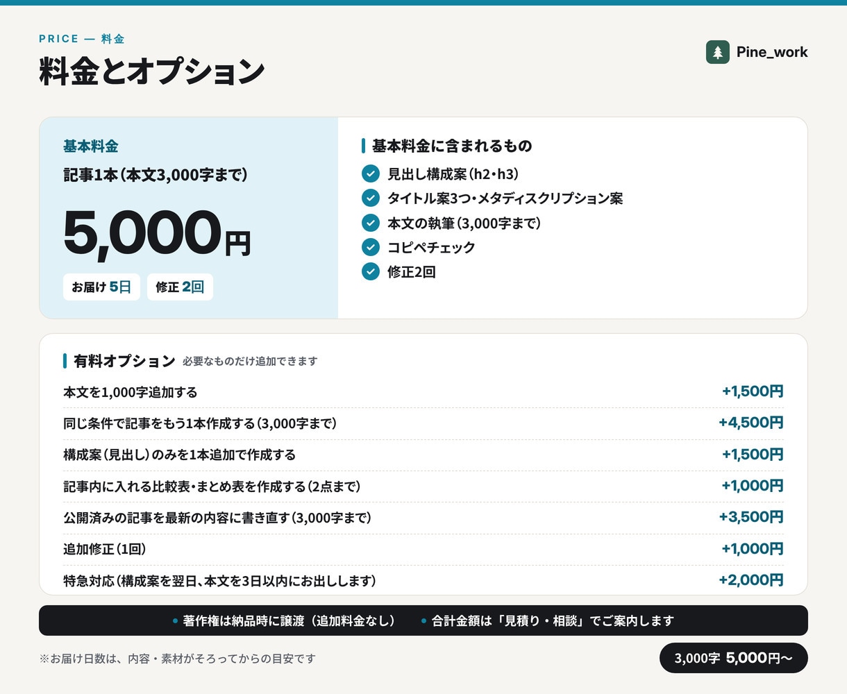This screenshot has width=847, height=694.
Task: Click the お届け 5日 badge
Action: tap(101, 287)
